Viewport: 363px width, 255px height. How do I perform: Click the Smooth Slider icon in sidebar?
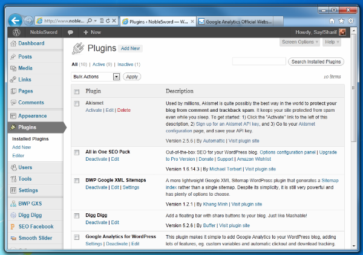(13, 238)
